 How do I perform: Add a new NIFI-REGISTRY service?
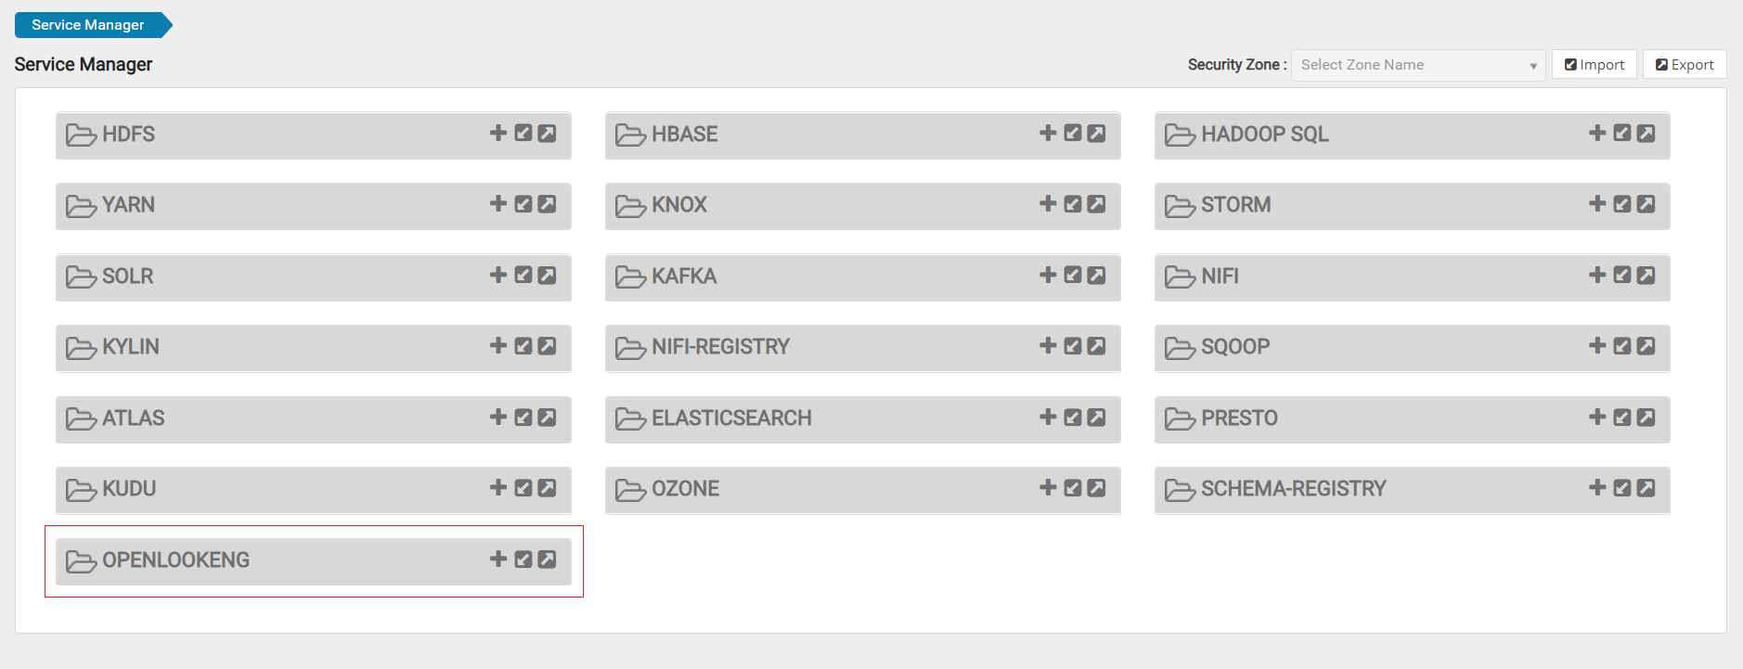tap(1048, 345)
